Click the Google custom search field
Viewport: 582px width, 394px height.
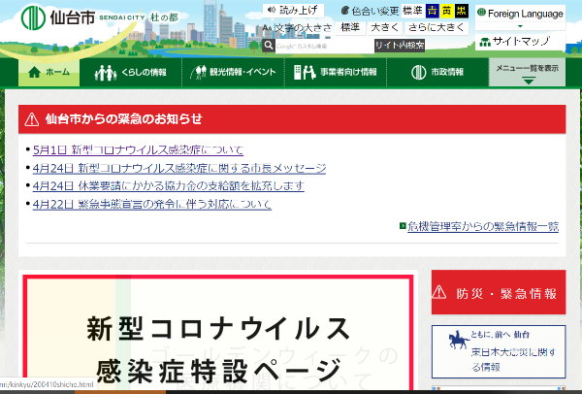pyautogui.click(x=320, y=46)
